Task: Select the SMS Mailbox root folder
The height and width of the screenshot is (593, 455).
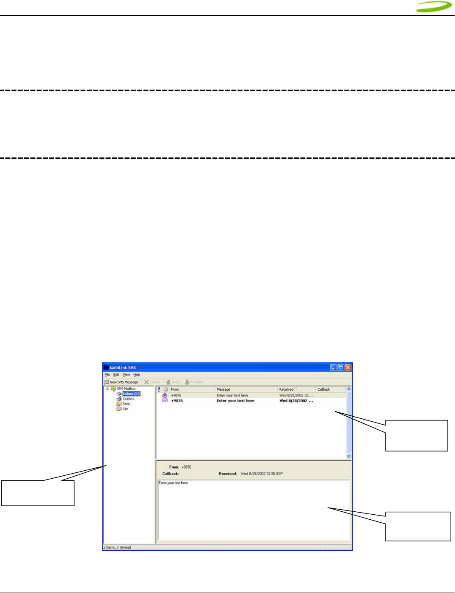Action: pyautogui.click(x=126, y=389)
